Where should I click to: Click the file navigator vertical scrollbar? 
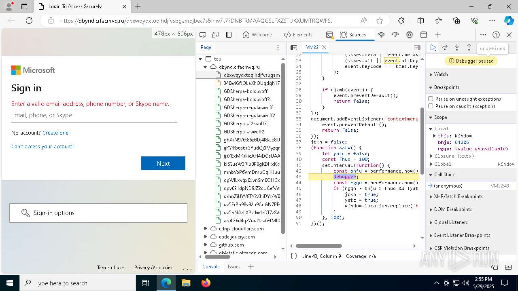point(283,149)
